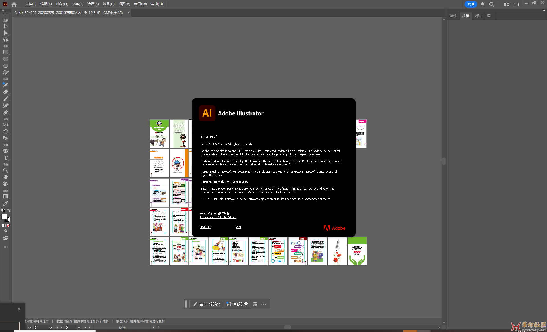Click the white Fill color swatch

(4, 217)
